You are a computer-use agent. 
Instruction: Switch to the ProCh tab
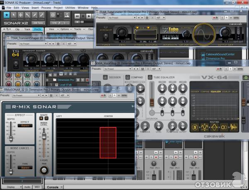38,29
